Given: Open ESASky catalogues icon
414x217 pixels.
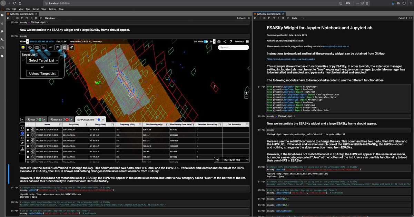Looking at the screenshot, I should coord(37,47).
